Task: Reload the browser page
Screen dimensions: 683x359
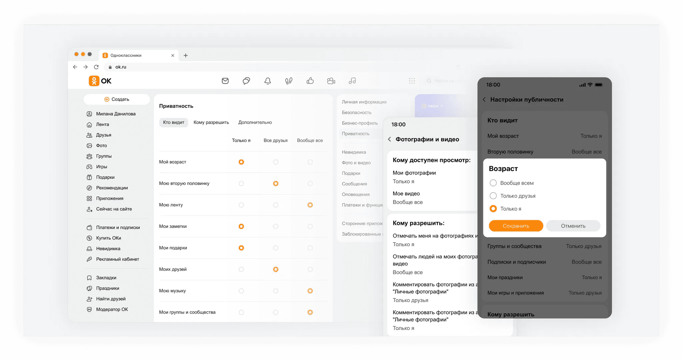Action: (96, 67)
